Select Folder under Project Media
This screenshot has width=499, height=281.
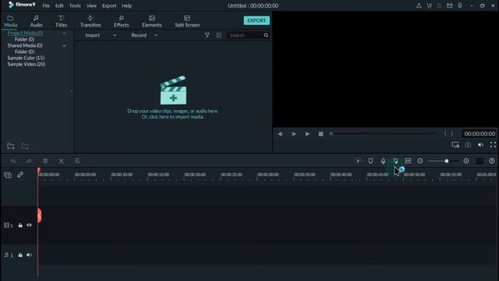coord(24,39)
